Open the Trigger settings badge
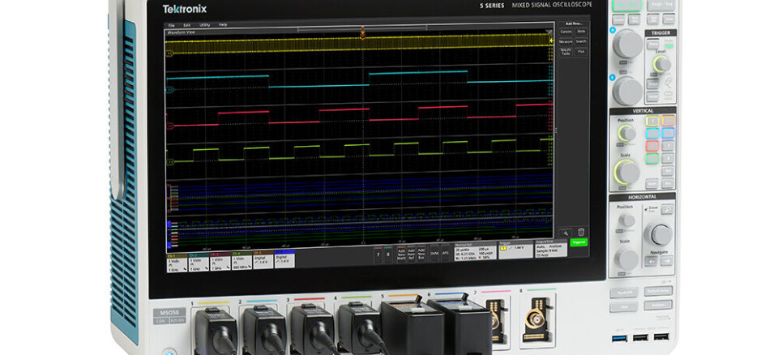The image size is (778, 355). pyautogui.click(x=515, y=249)
